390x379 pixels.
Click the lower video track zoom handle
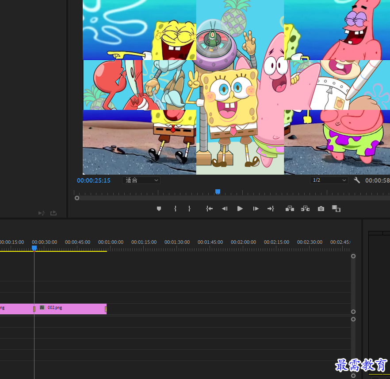click(353, 312)
